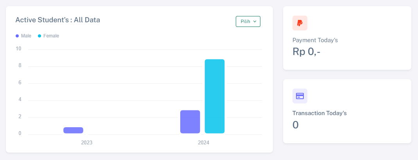418x160 pixels.
Task: Click the 10 label on the y-axis
Action: pos(18,49)
